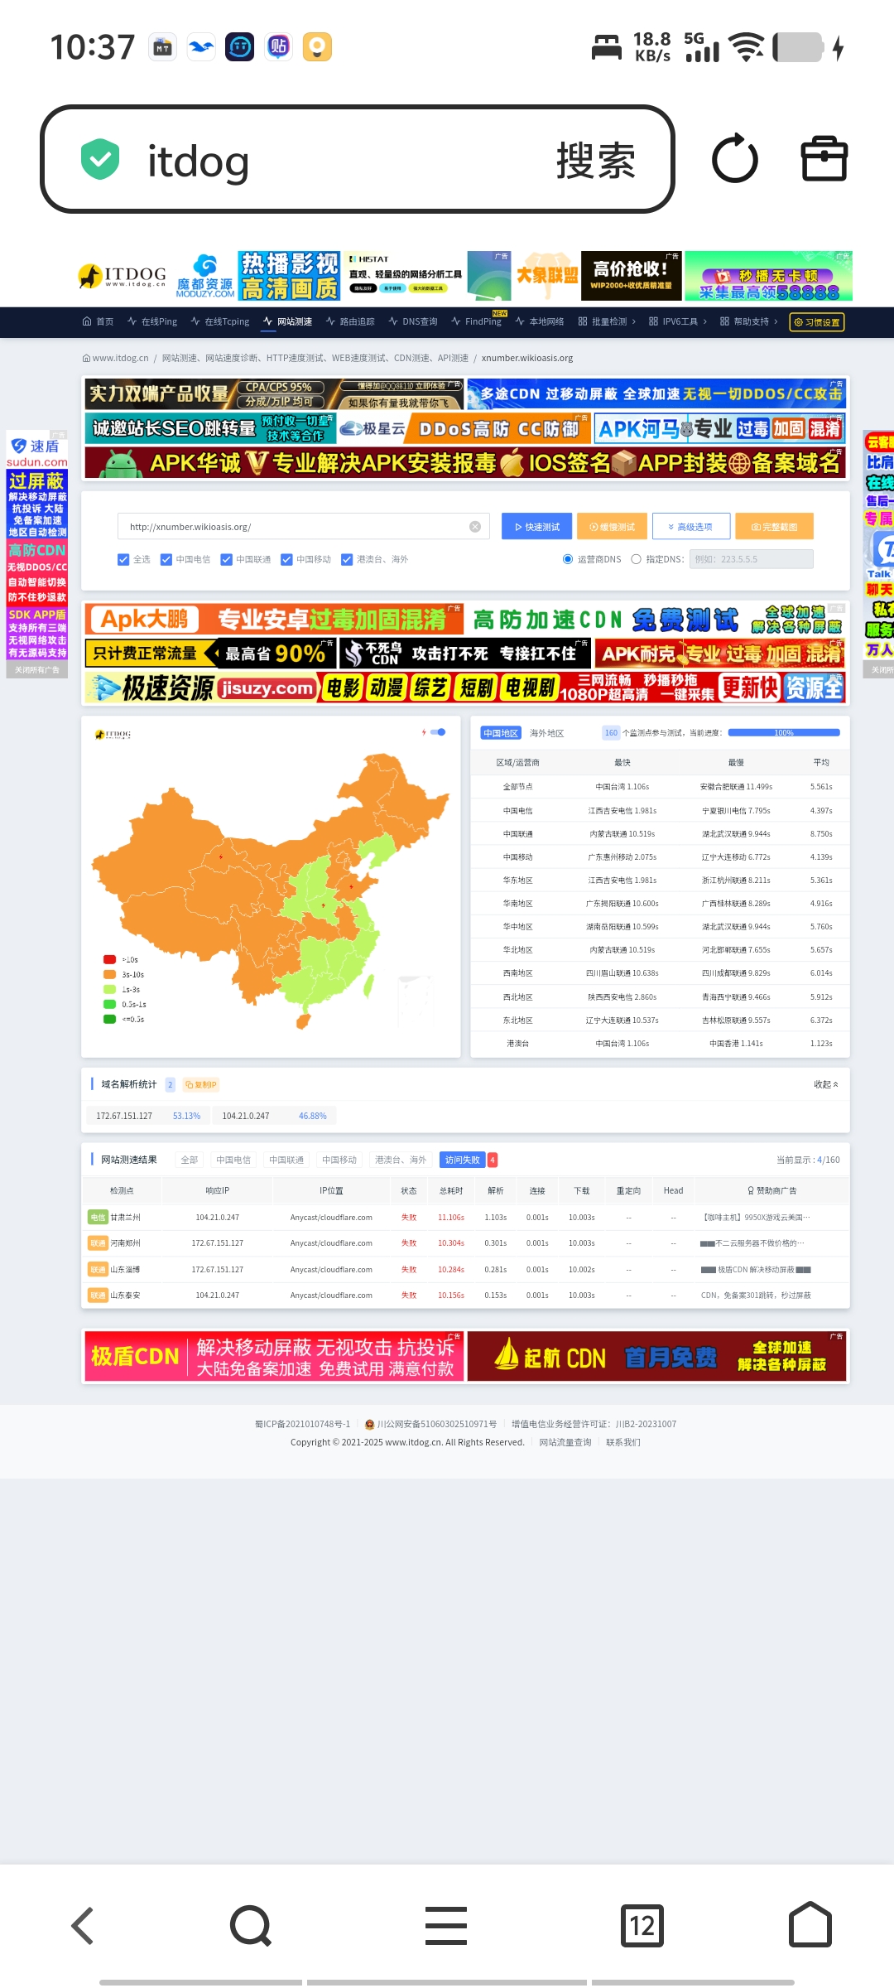The width and height of the screenshot is (894, 1988).
Task: Switch to the 海外地区 tab
Action: 546,733
